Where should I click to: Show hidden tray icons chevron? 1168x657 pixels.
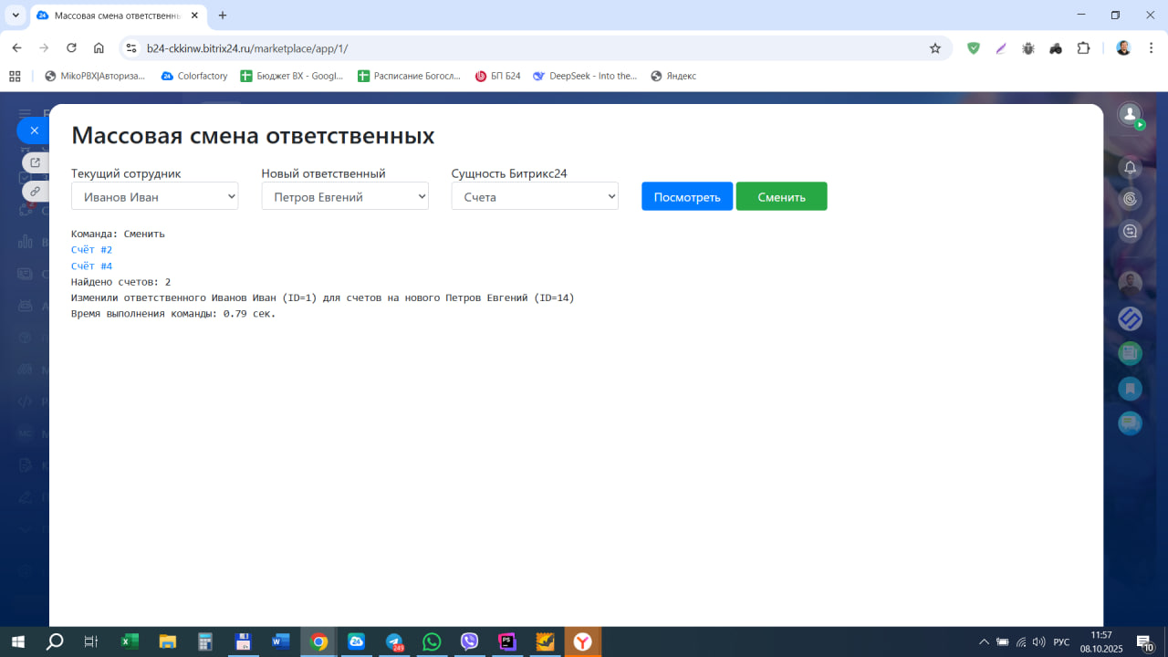984,641
